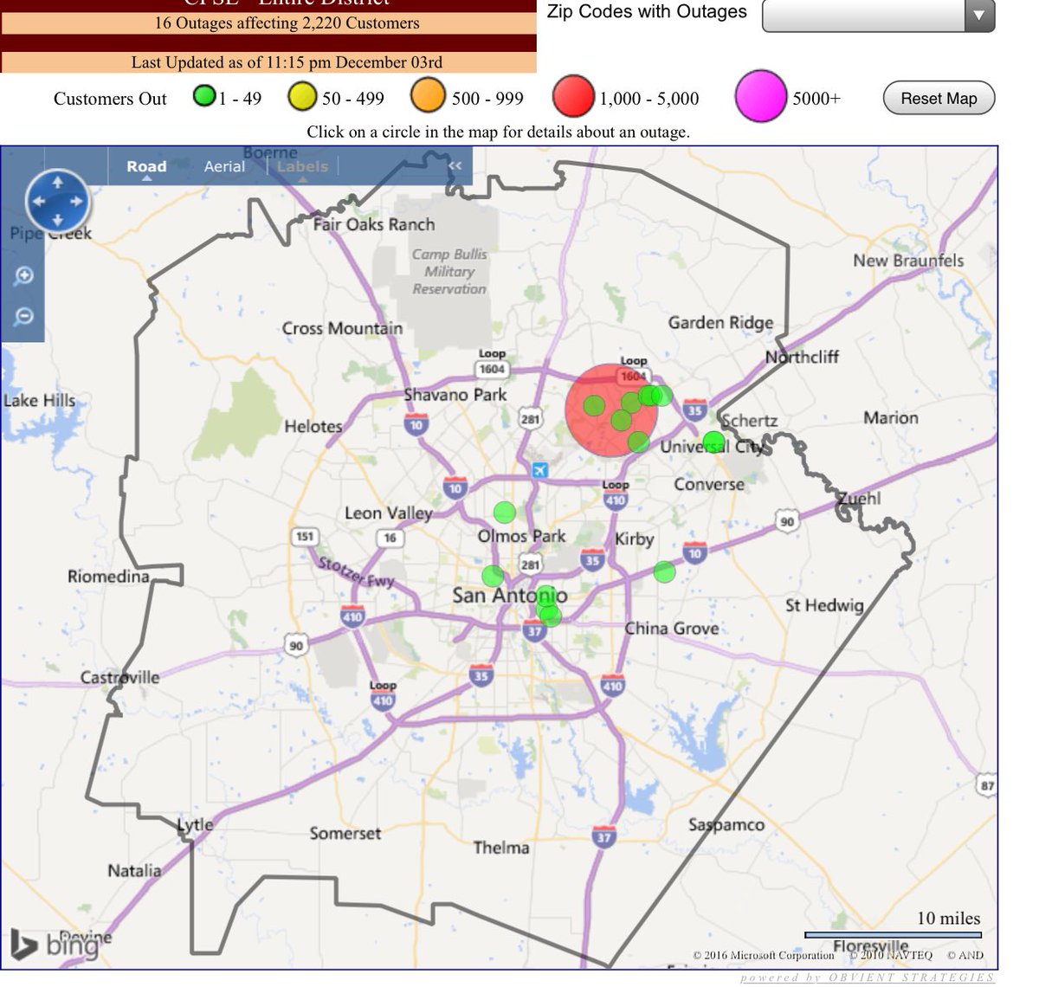This screenshot has height=987, width=1039.
Task: Select the green outage marker on I-10 east of Kirby
Action: click(664, 571)
